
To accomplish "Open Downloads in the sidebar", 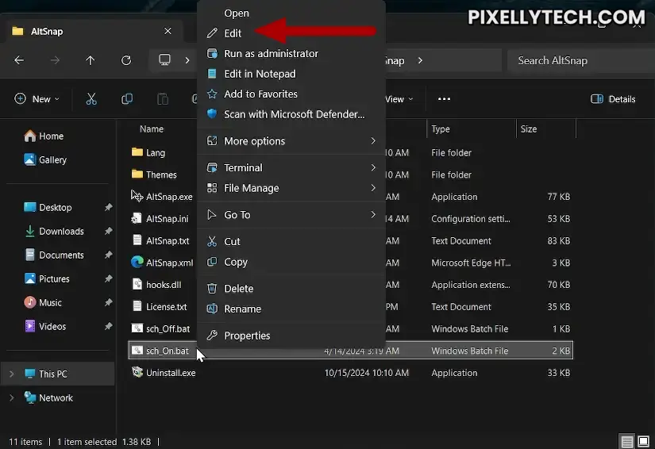I will point(54,231).
